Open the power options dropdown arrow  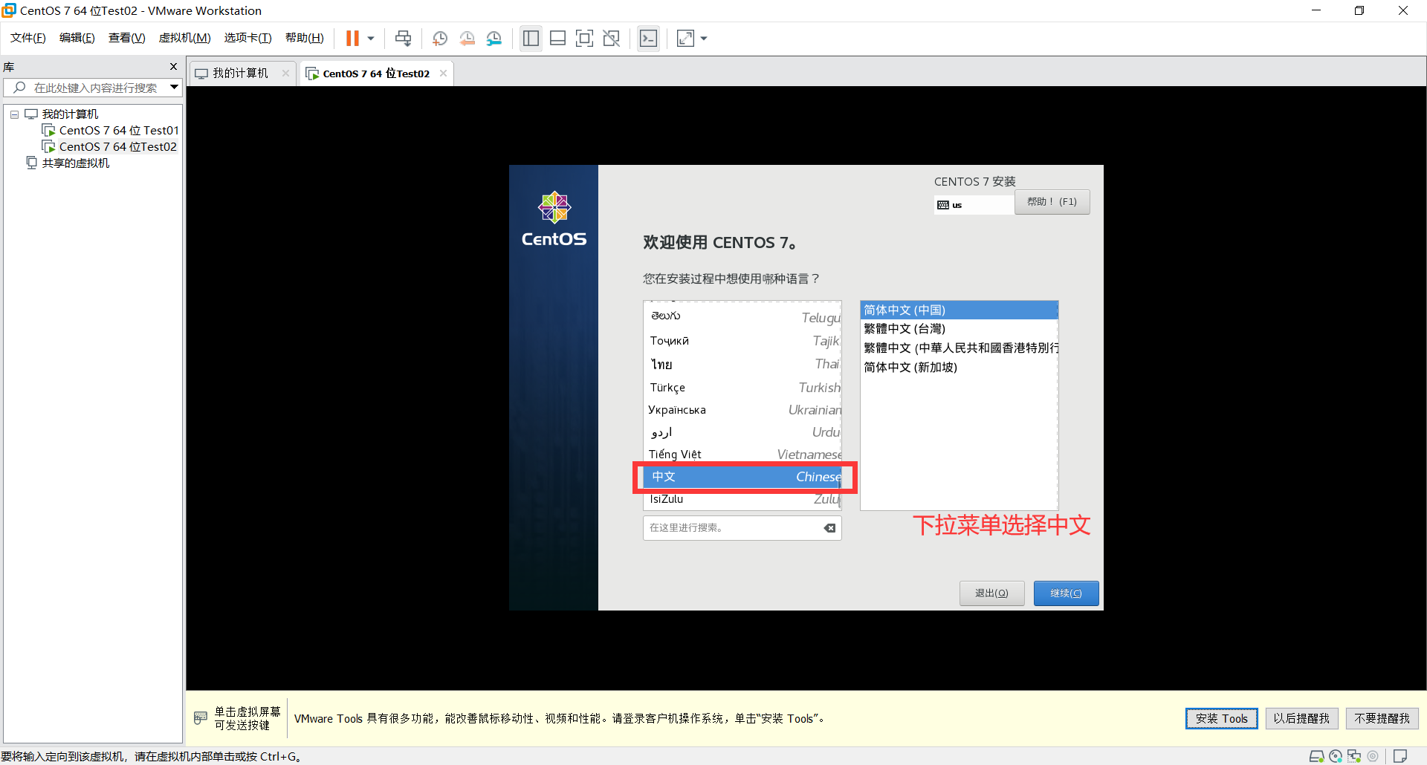coord(371,39)
